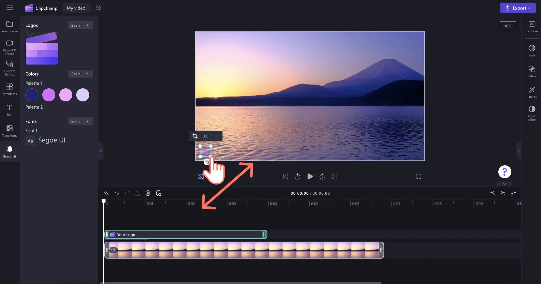
Task: Delete the selected clip
Action: pos(148,193)
